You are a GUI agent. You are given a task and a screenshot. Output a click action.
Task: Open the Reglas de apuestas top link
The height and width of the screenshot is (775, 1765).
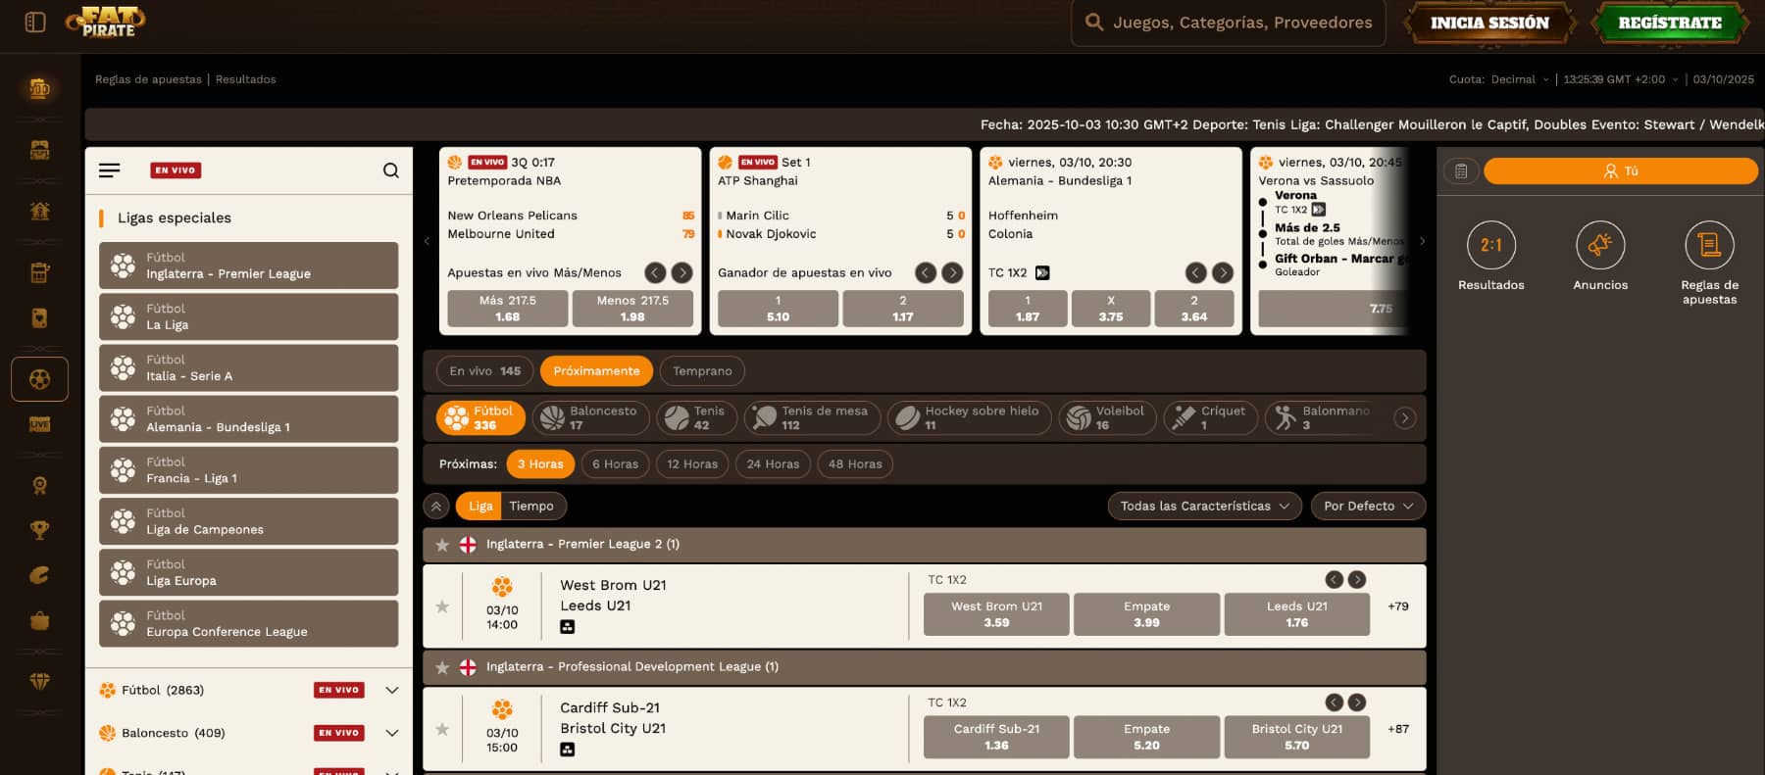(x=148, y=79)
